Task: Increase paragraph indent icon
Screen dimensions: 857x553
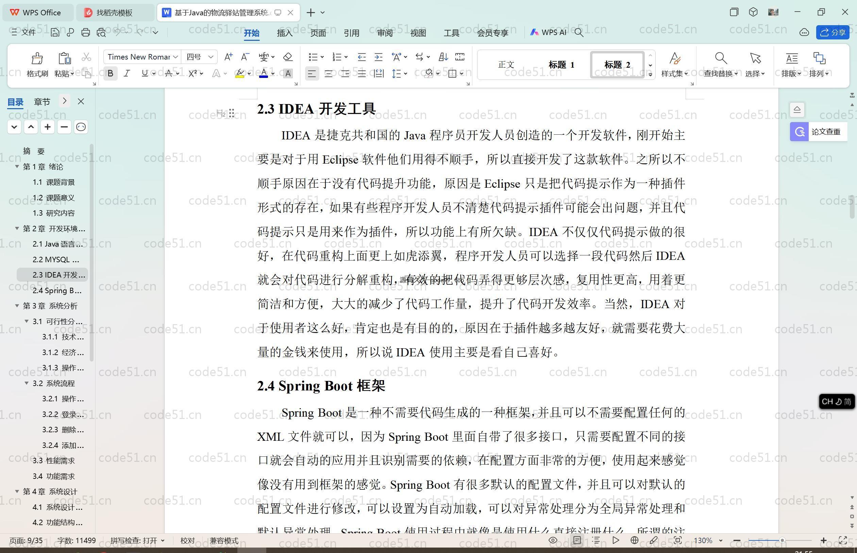Action: 379,57
